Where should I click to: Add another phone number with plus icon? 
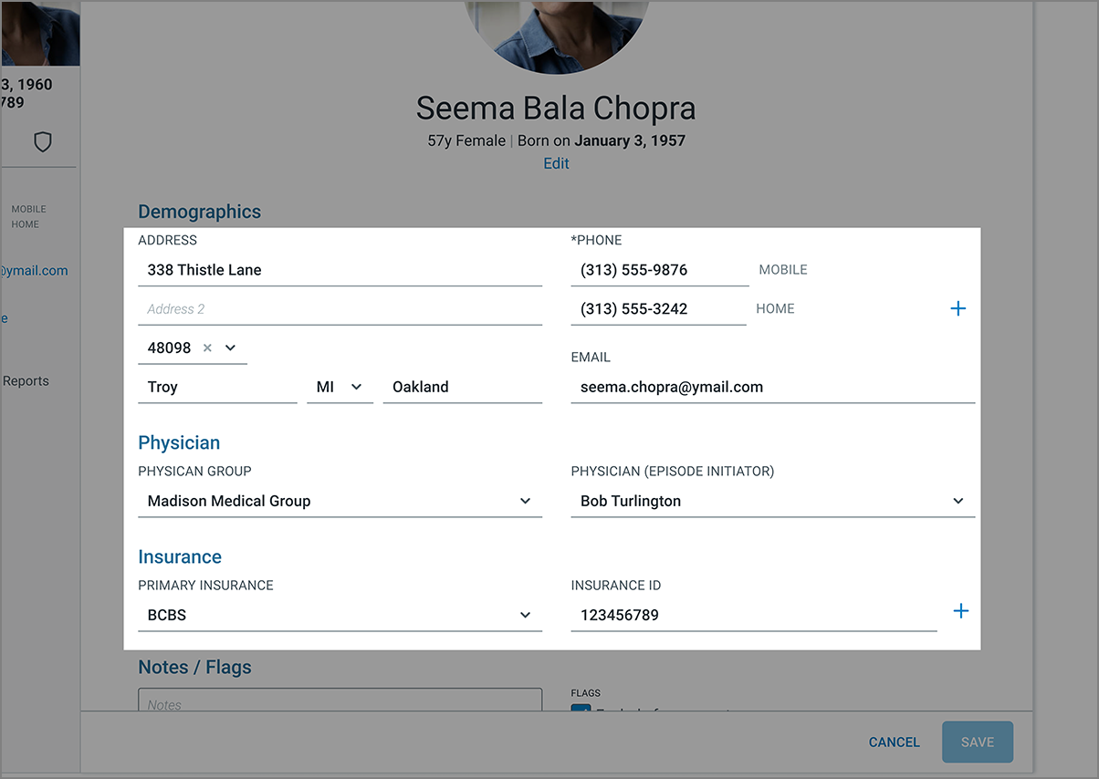coord(958,309)
